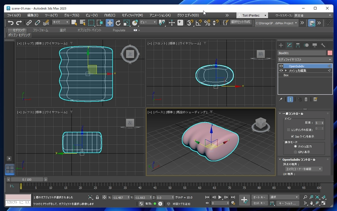337x211 pixels.
Task: Play the animation
Action: tap(220, 197)
